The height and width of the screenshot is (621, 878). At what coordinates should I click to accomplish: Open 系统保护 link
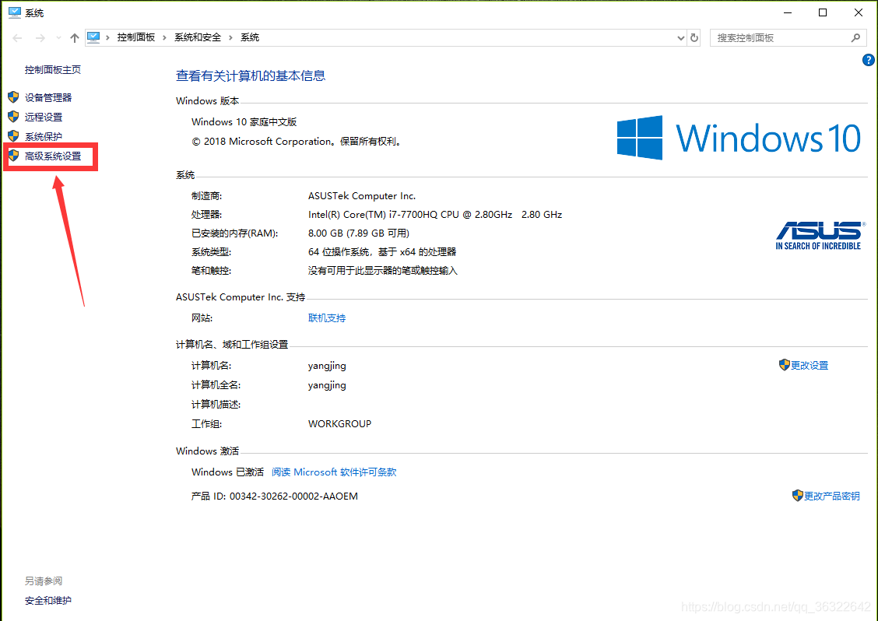(x=44, y=137)
